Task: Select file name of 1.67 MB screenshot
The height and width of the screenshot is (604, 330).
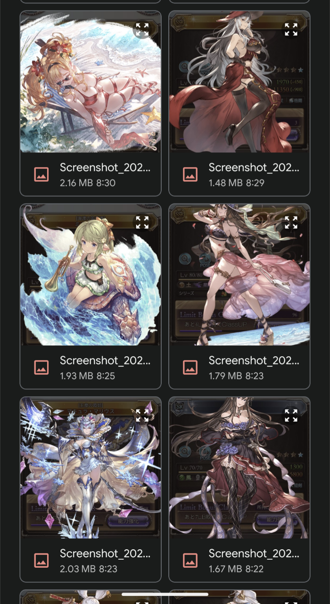Action: pyautogui.click(x=254, y=554)
